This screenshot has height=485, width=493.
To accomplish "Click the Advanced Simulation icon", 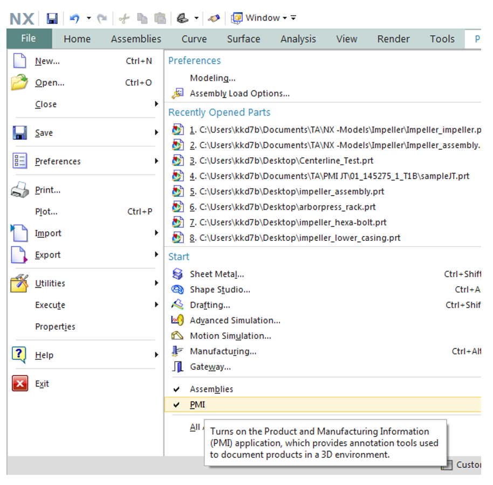I will click(177, 320).
